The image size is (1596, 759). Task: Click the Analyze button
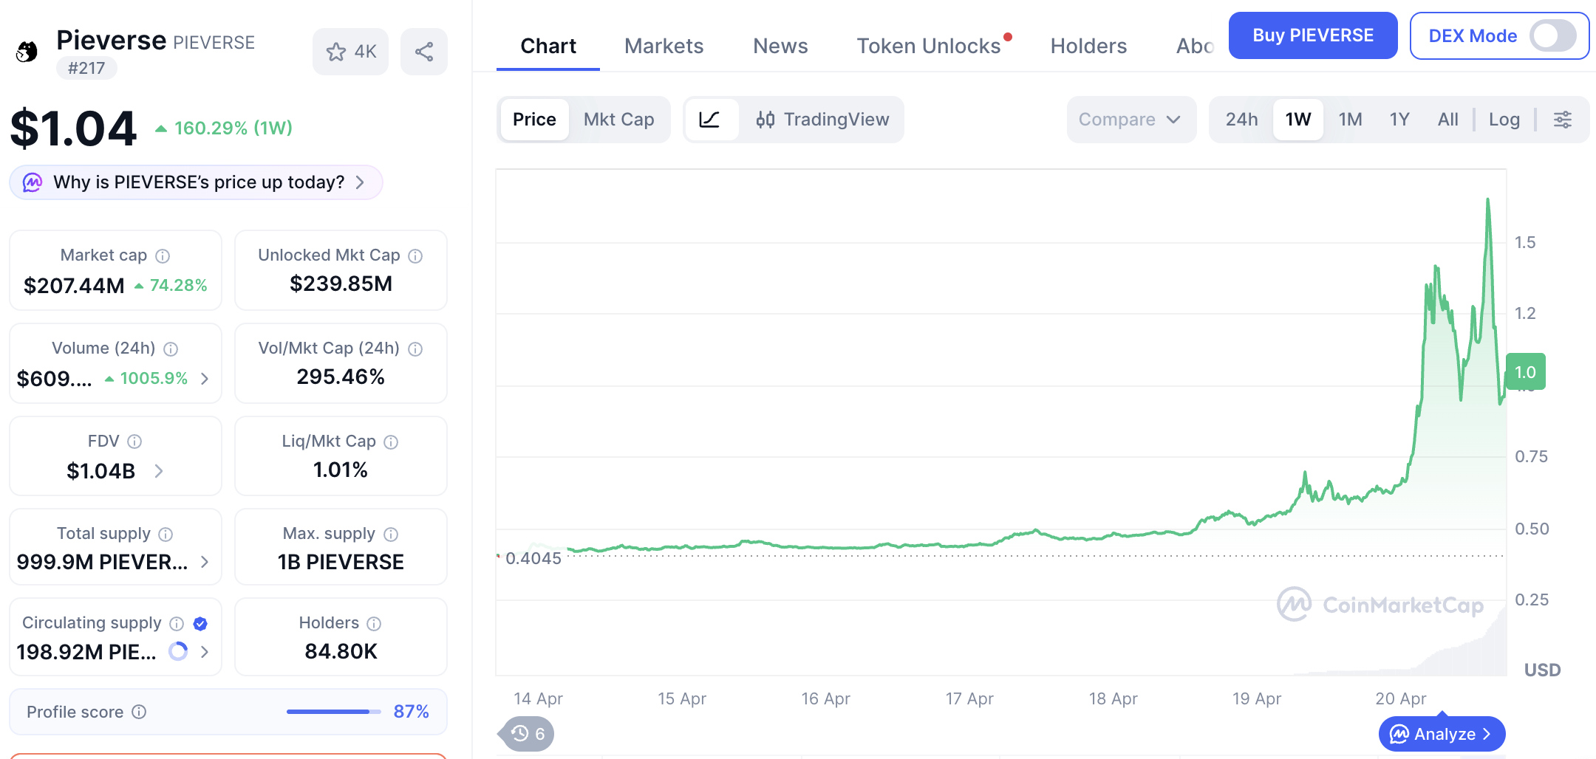1442,734
